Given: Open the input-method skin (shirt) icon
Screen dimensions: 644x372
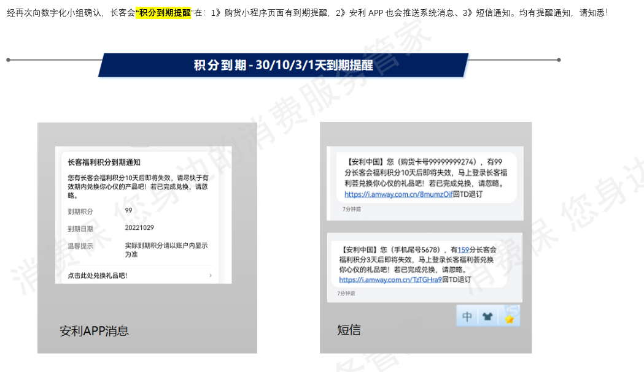Looking at the screenshot, I should [487, 317].
